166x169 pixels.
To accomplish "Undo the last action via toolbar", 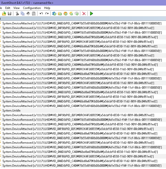I will [x=41, y=14].
